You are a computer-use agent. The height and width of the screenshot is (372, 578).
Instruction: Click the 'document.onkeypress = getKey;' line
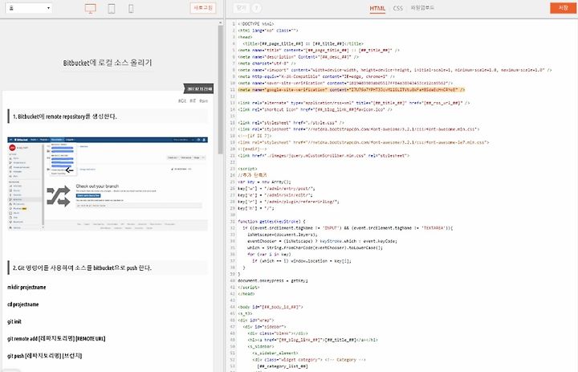pyautogui.click(x=273, y=281)
